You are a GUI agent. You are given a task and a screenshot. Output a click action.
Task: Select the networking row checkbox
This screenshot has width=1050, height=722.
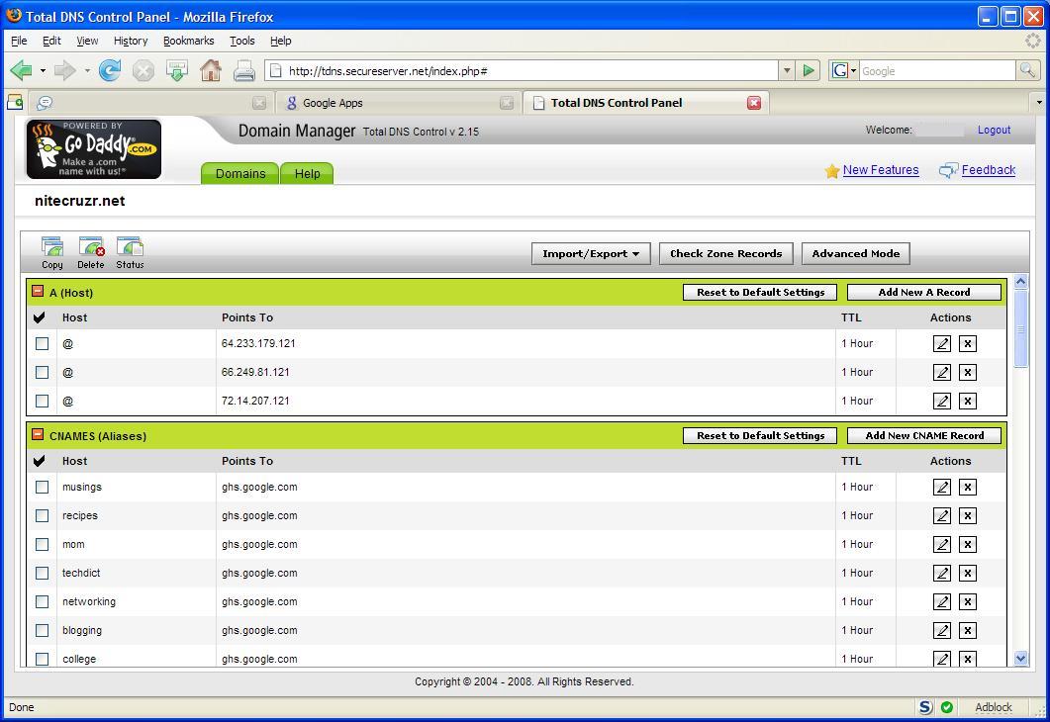click(43, 602)
